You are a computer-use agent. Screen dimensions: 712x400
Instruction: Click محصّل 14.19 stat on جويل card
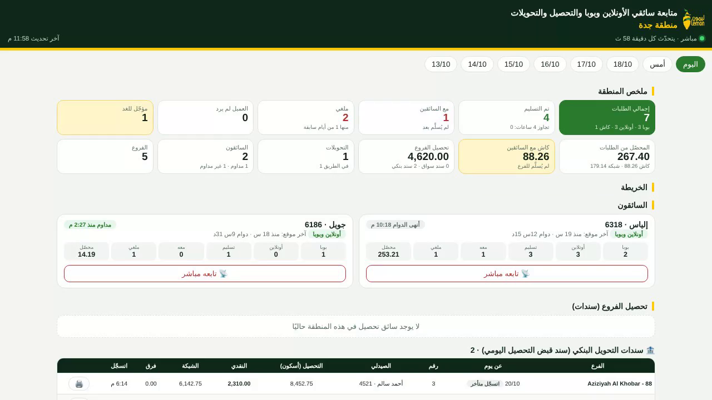pyautogui.click(x=86, y=251)
